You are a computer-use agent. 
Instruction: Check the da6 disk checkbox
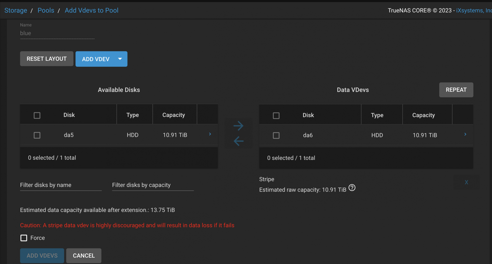tap(276, 135)
